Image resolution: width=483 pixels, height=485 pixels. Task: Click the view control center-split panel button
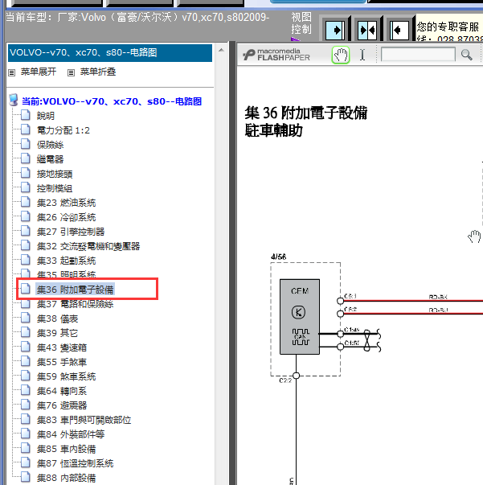pyautogui.click(x=367, y=31)
